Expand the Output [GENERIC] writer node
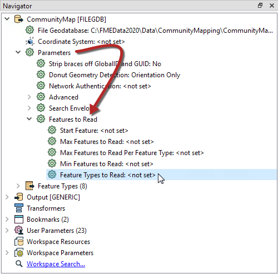This screenshot has height=274, width=278. [x=7, y=197]
